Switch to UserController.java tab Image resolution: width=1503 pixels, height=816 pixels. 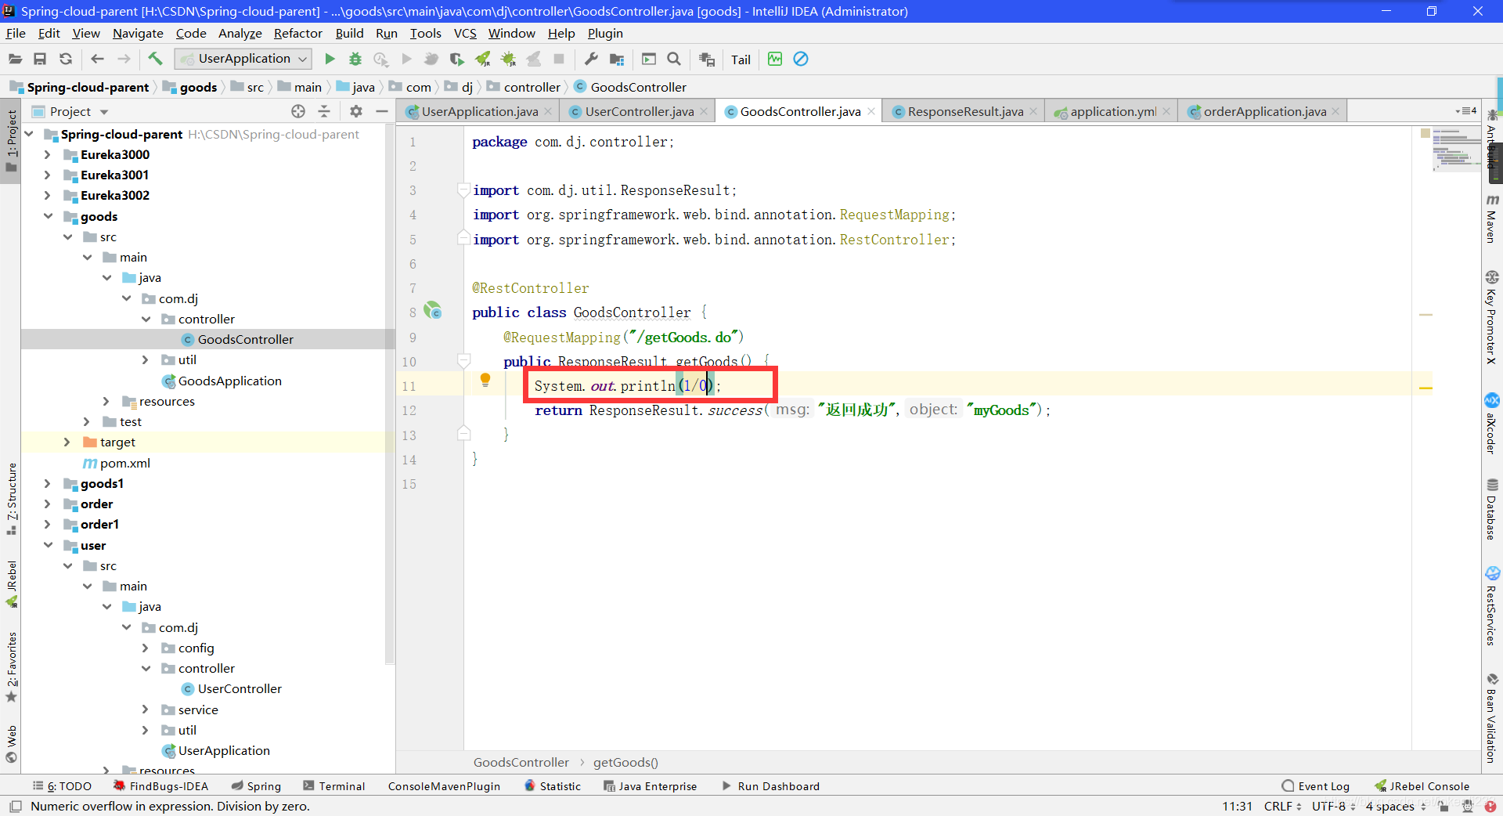pyautogui.click(x=639, y=111)
